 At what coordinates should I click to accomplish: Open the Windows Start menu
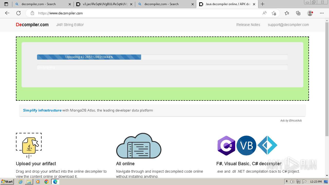(x=7, y=182)
